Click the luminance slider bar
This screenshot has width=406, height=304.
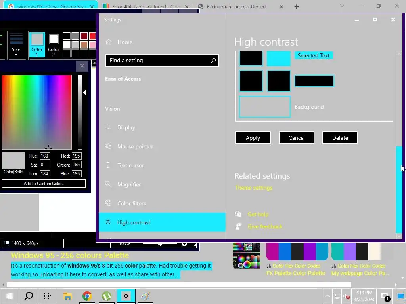[80, 112]
